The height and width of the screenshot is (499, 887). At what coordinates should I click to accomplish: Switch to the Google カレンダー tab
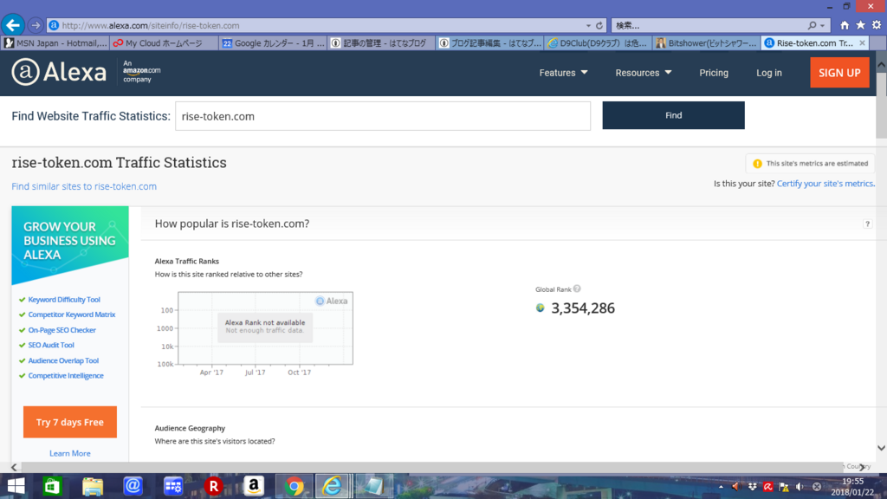[x=273, y=43]
